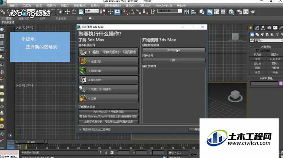
Task: Open the Tools (T) menu
Action: pos(27,6)
